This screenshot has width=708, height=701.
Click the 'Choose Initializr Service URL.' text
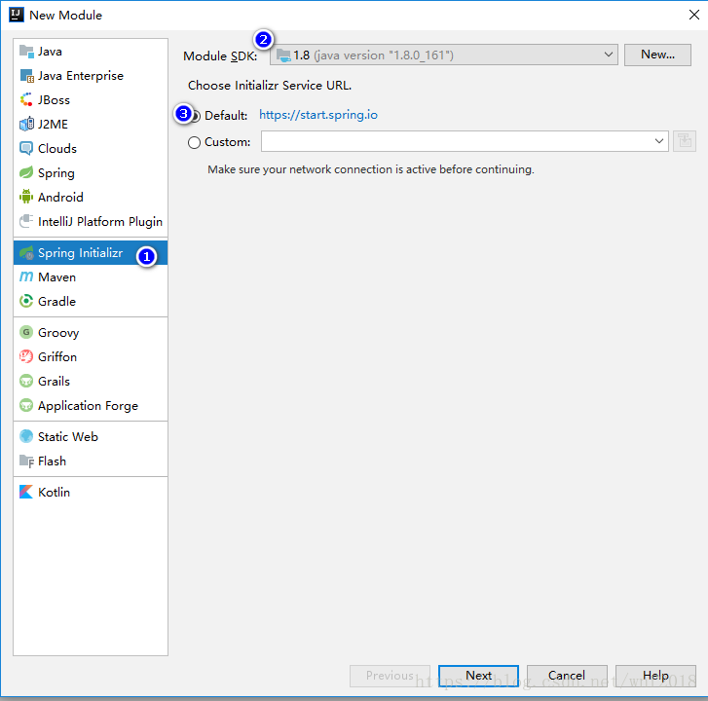pos(270,86)
